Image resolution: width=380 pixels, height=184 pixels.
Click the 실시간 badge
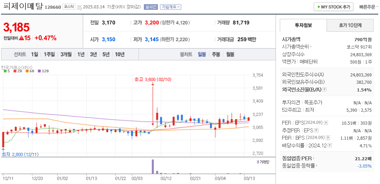[151, 7]
